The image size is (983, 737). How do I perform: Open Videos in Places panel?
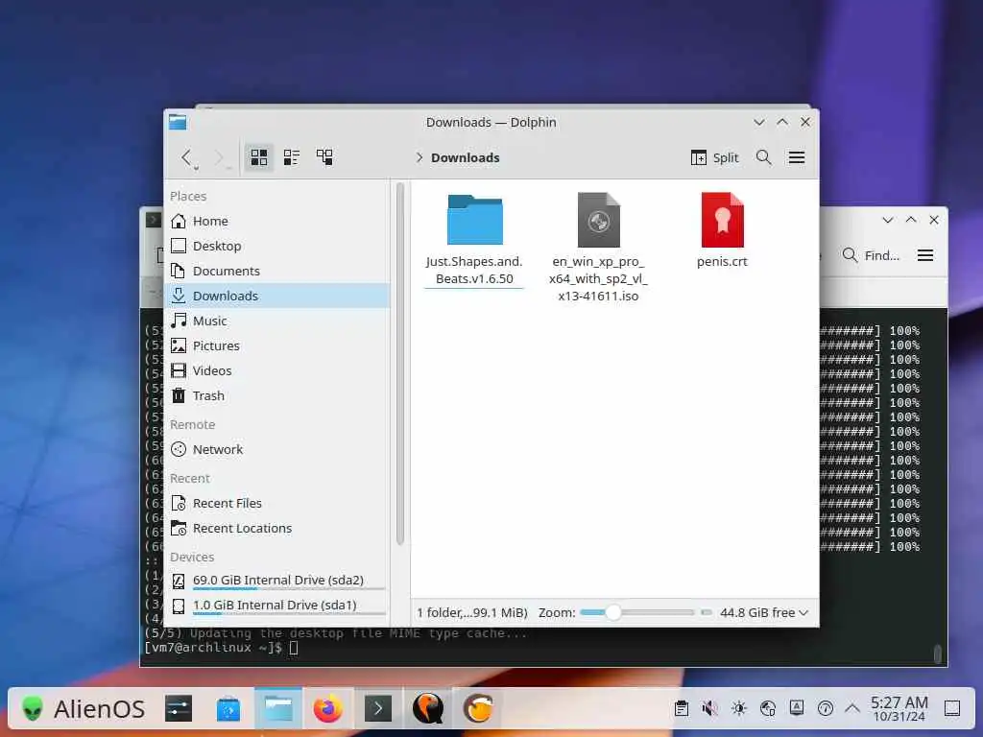276,371
